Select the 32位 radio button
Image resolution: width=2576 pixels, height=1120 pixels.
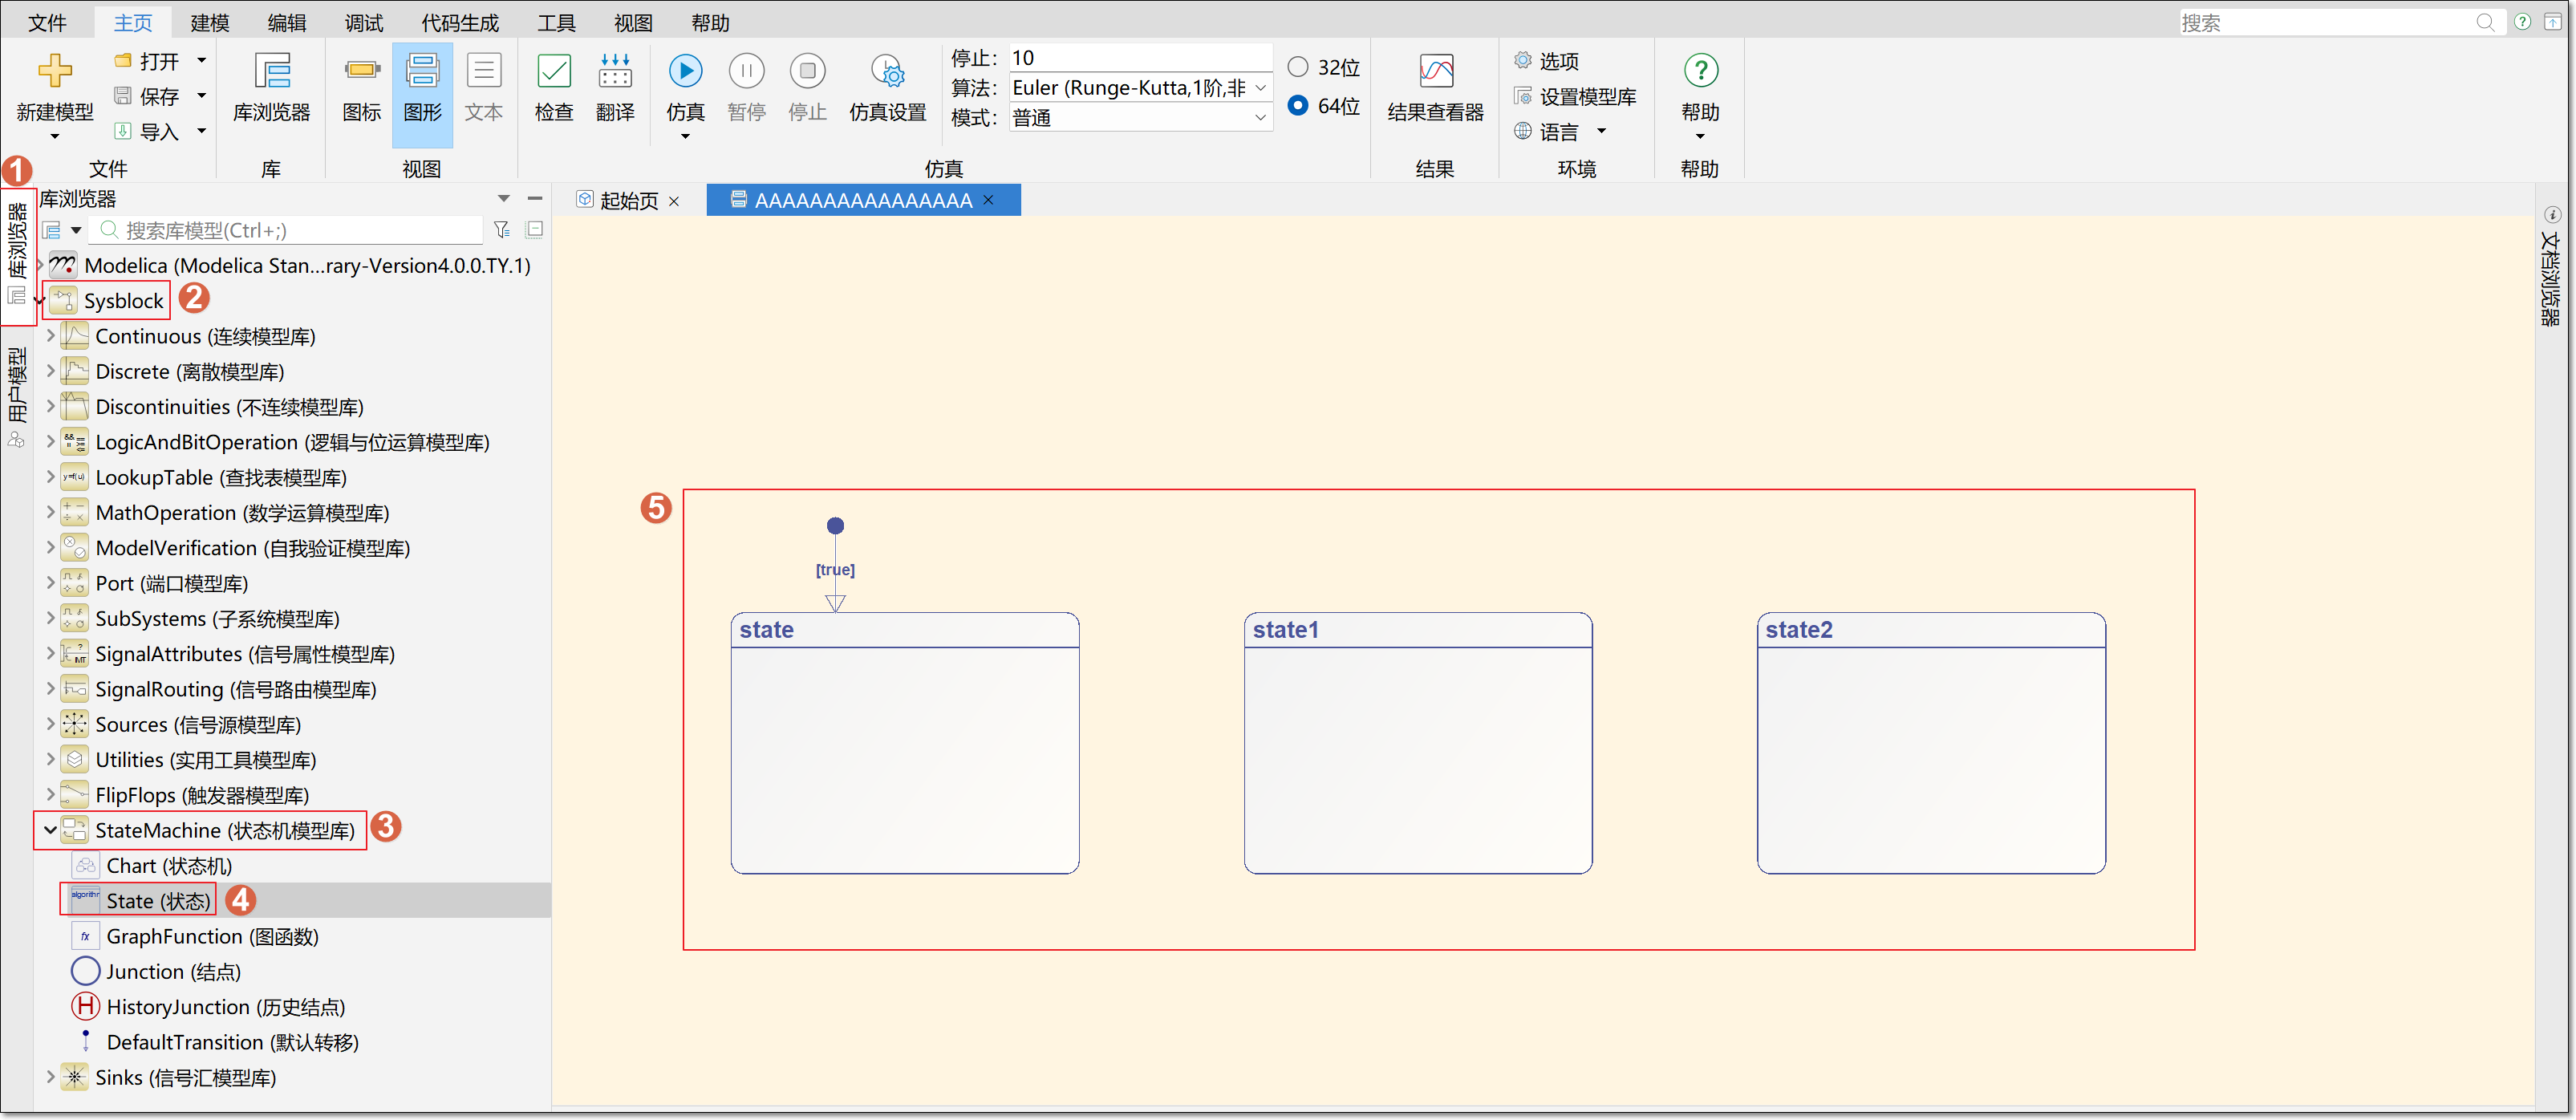pos(1298,67)
